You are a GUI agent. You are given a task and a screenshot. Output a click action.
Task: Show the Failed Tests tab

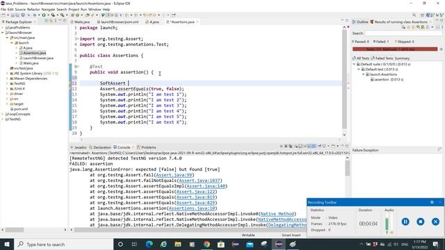coord(382,58)
